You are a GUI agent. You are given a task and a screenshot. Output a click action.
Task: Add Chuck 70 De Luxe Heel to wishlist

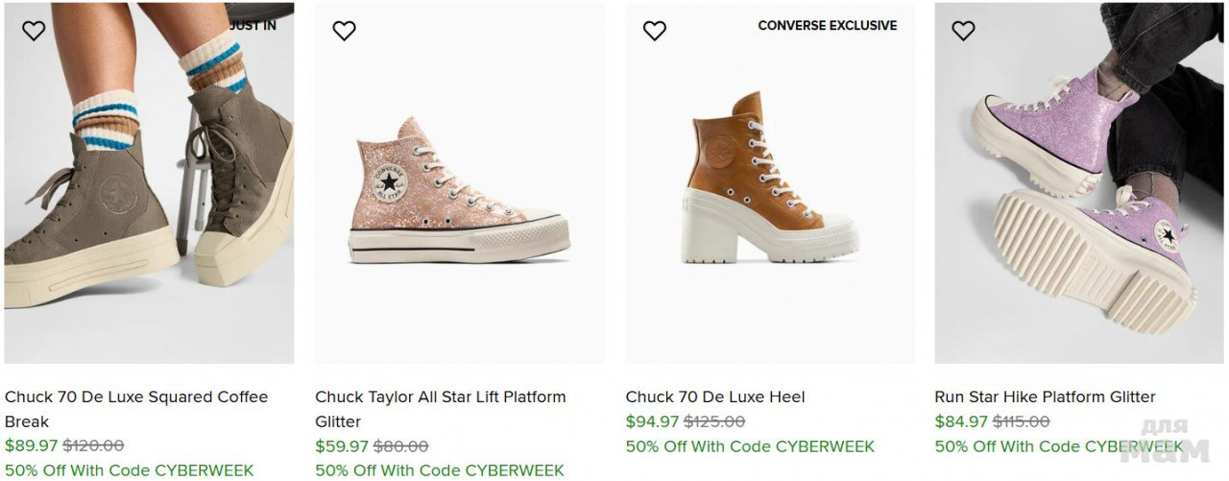(x=654, y=31)
